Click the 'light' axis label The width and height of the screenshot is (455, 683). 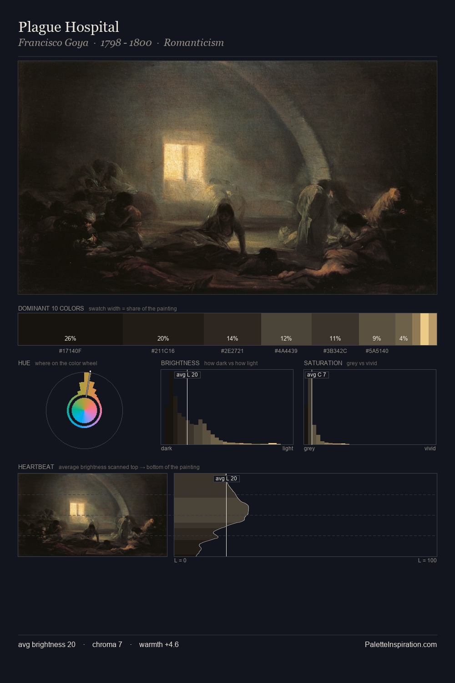click(x=288, y=449)
